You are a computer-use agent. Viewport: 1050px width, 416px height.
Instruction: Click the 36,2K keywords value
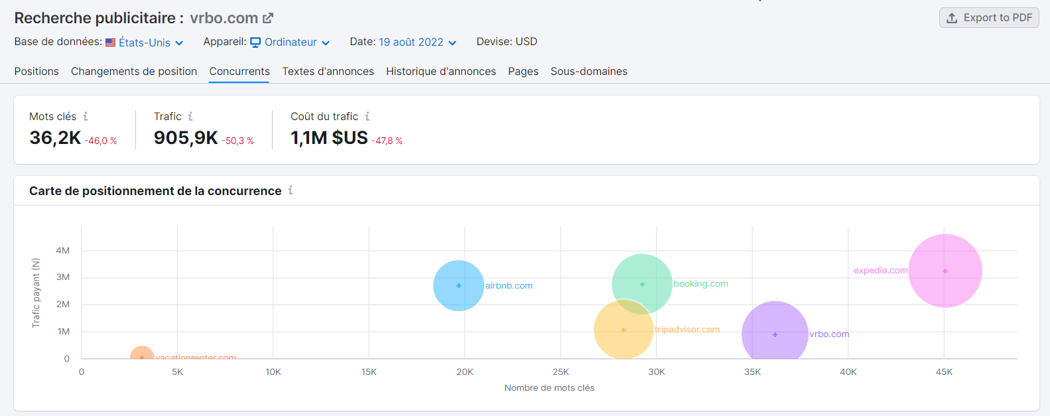[55, 137]
